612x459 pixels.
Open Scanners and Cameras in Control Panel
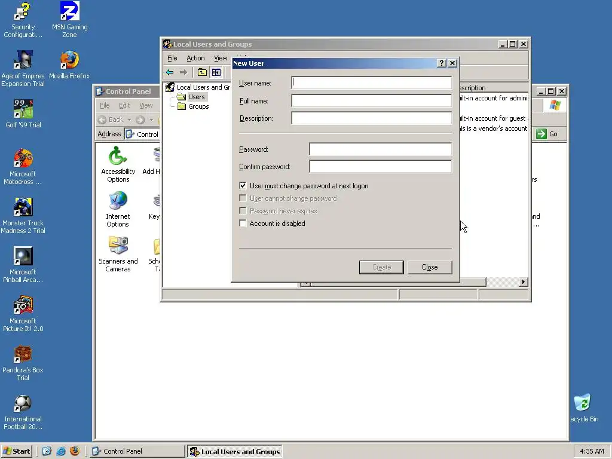[118, 254]
